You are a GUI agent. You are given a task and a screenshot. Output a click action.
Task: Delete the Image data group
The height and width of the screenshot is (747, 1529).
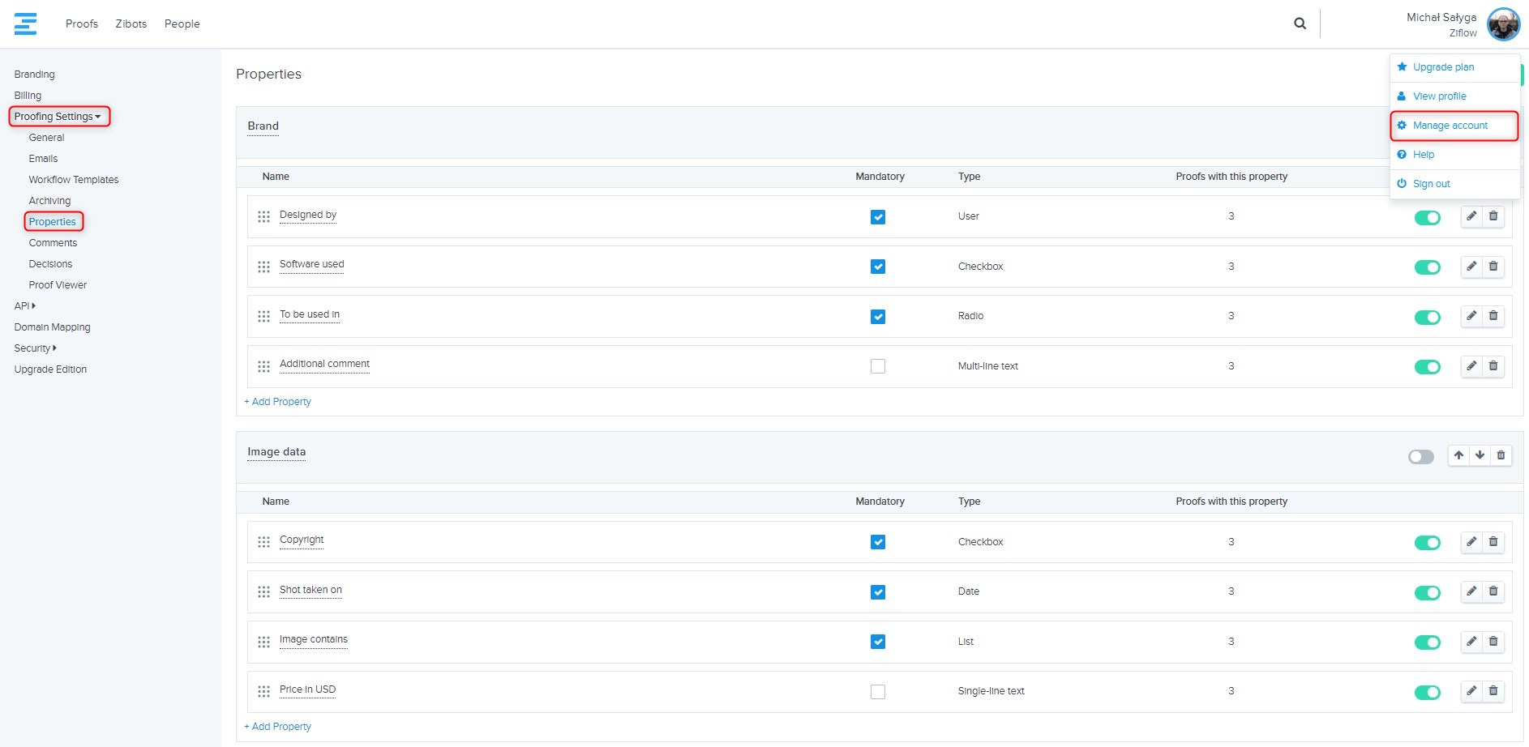click(1501, 455)
